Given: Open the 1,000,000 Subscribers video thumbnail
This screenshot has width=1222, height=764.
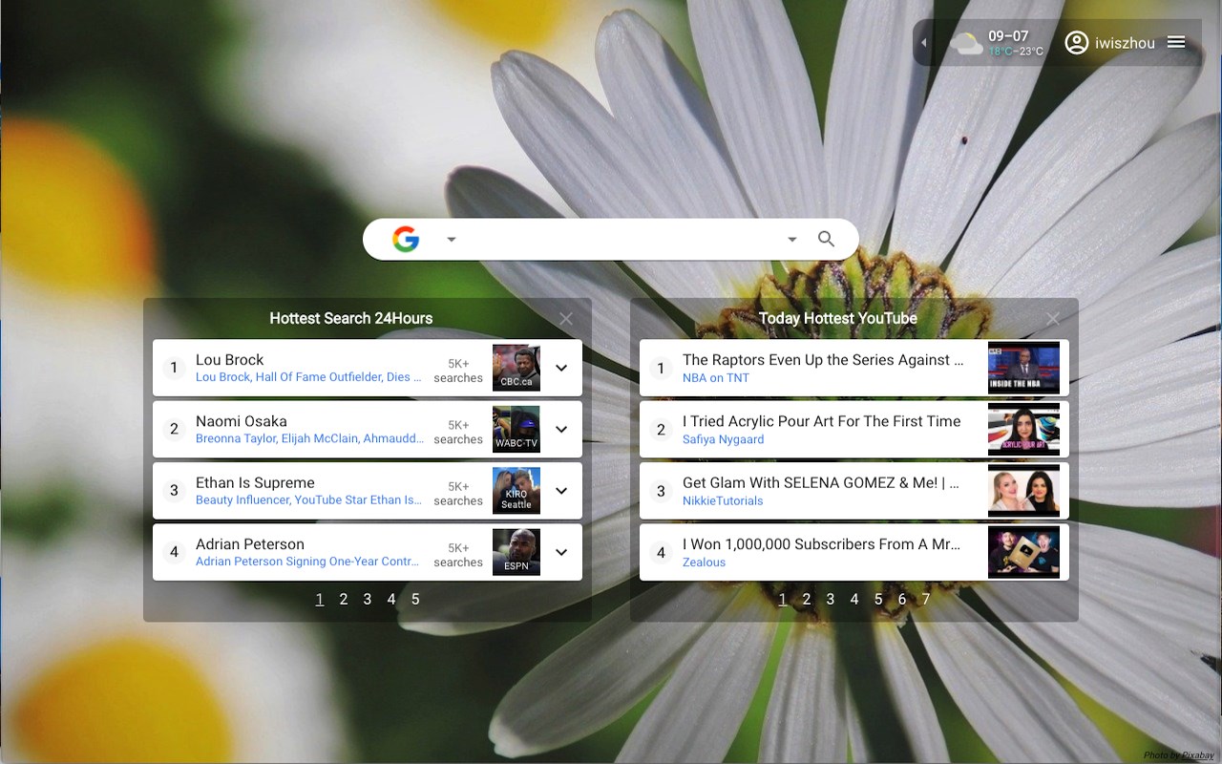Looking at the screenshot, I should coord(1024,552).
